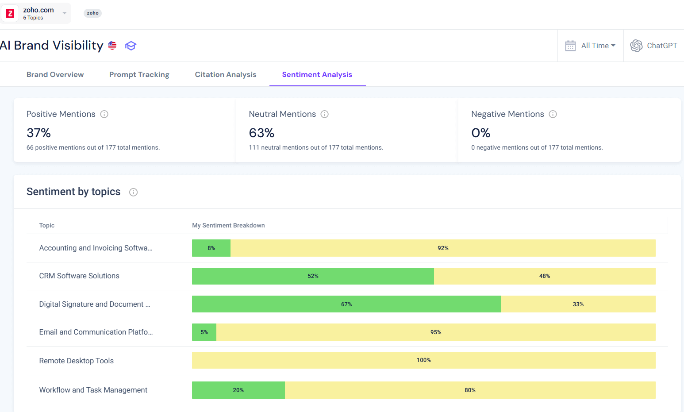Open the Neutral Mentions info icon

click(325, 114)
